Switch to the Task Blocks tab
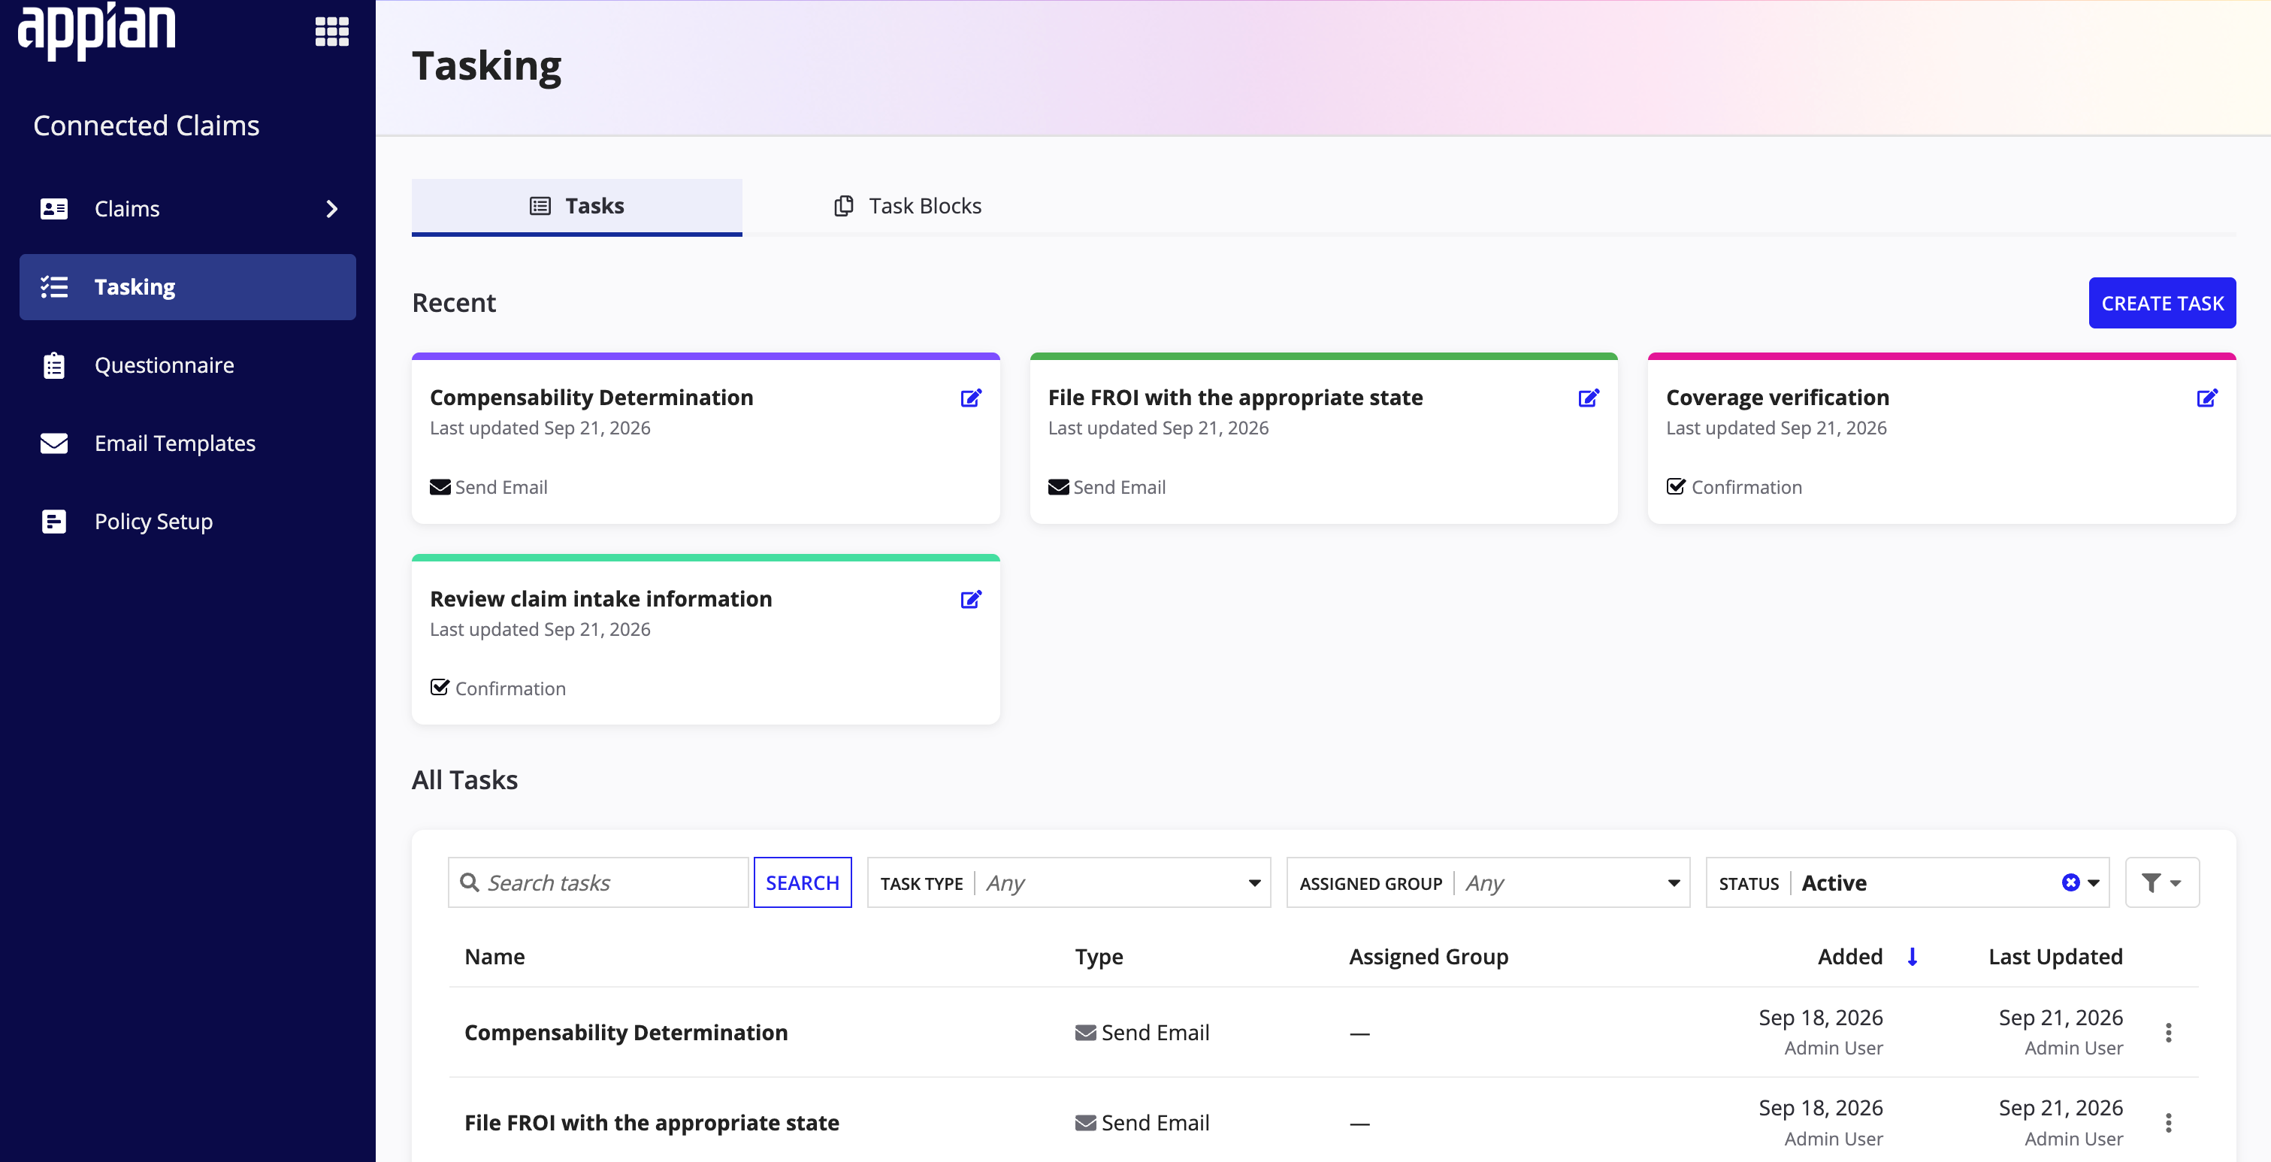The image size is (2271, 1162). coord(908,206)
